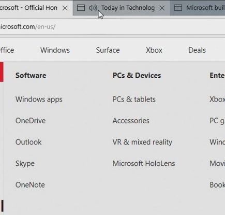Mute audio on Today in Technology tab

point(93,8)
